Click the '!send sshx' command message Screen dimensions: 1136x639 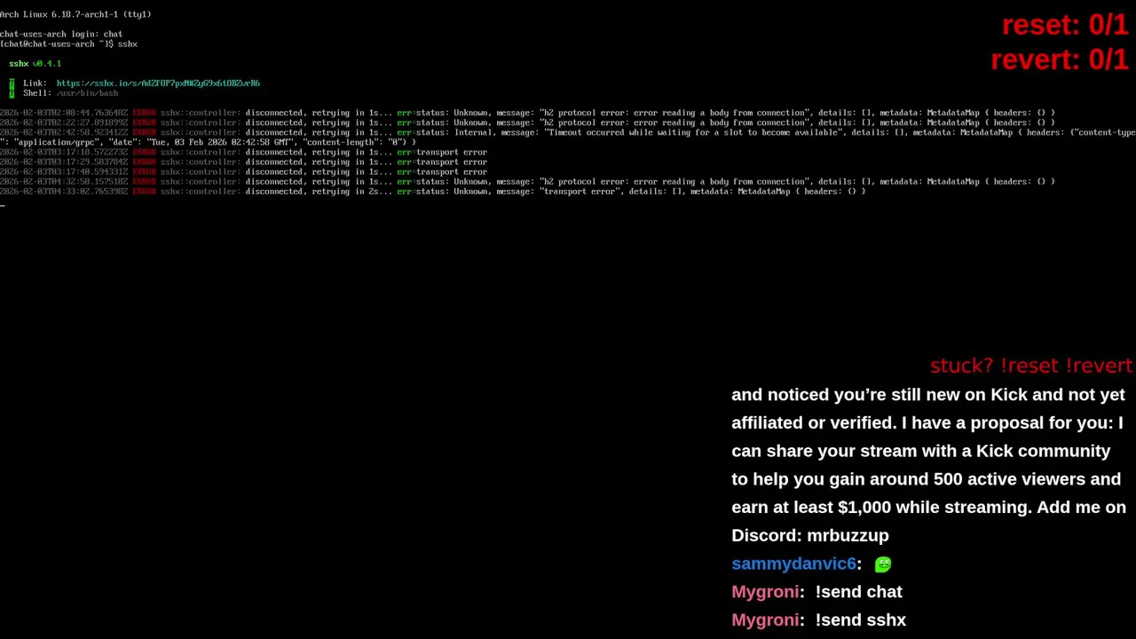click(860, 620)
